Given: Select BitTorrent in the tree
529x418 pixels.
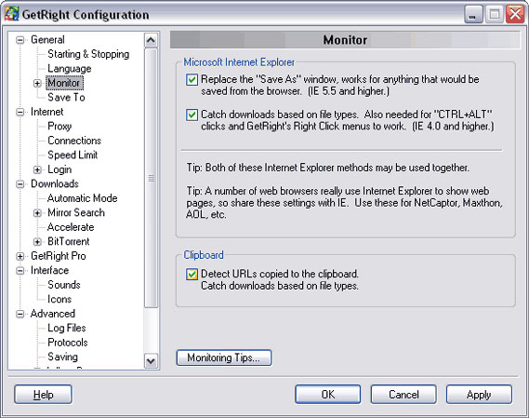Looking at the screenshot, I should tap(69, 242).
